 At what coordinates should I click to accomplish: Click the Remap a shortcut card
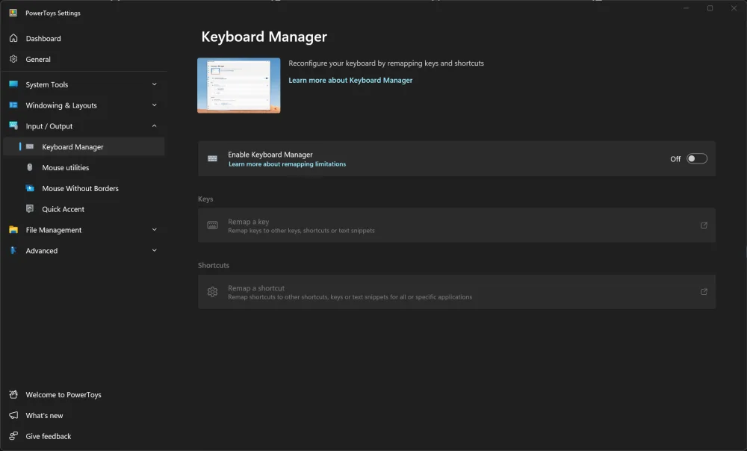tap(456, 292)
